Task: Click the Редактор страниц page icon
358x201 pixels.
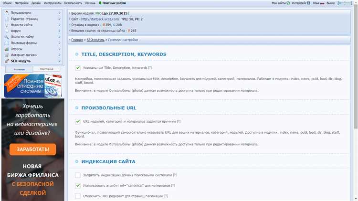Action: (x=7, y=19)
